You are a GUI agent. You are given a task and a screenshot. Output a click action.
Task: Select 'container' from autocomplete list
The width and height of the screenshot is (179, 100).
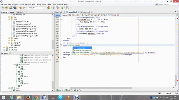point(82,48)
